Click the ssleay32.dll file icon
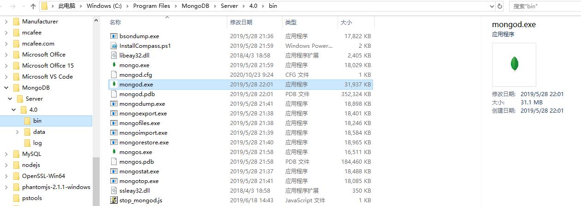The image size is (581, 206). [x=114, y=190]
